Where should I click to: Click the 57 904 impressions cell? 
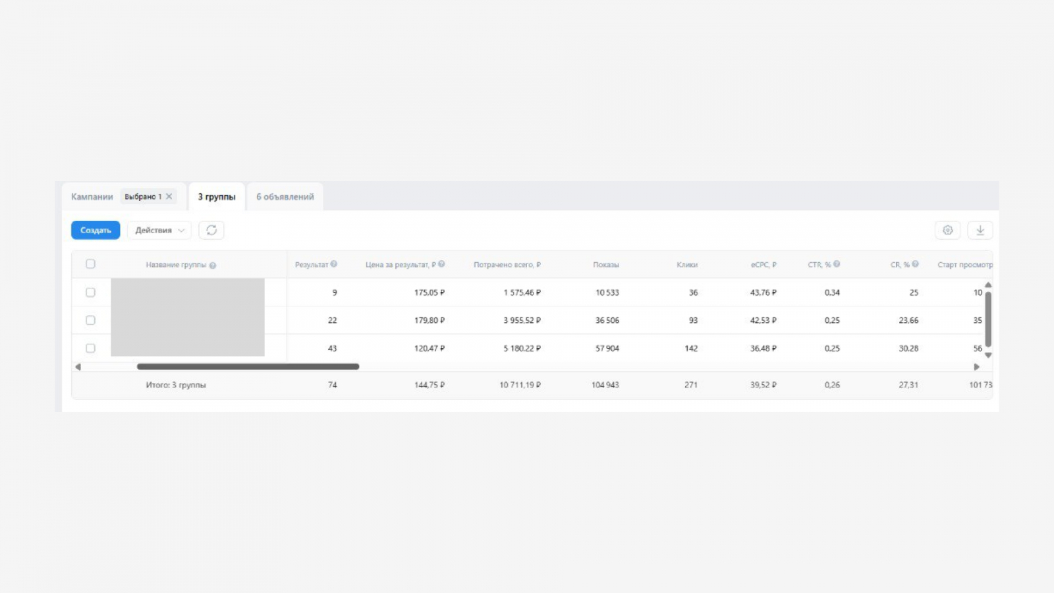point(607,349)
